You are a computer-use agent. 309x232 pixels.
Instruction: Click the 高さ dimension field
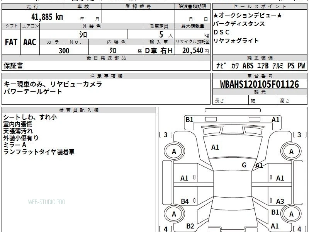pyautogui.click(x=293, y=101)
